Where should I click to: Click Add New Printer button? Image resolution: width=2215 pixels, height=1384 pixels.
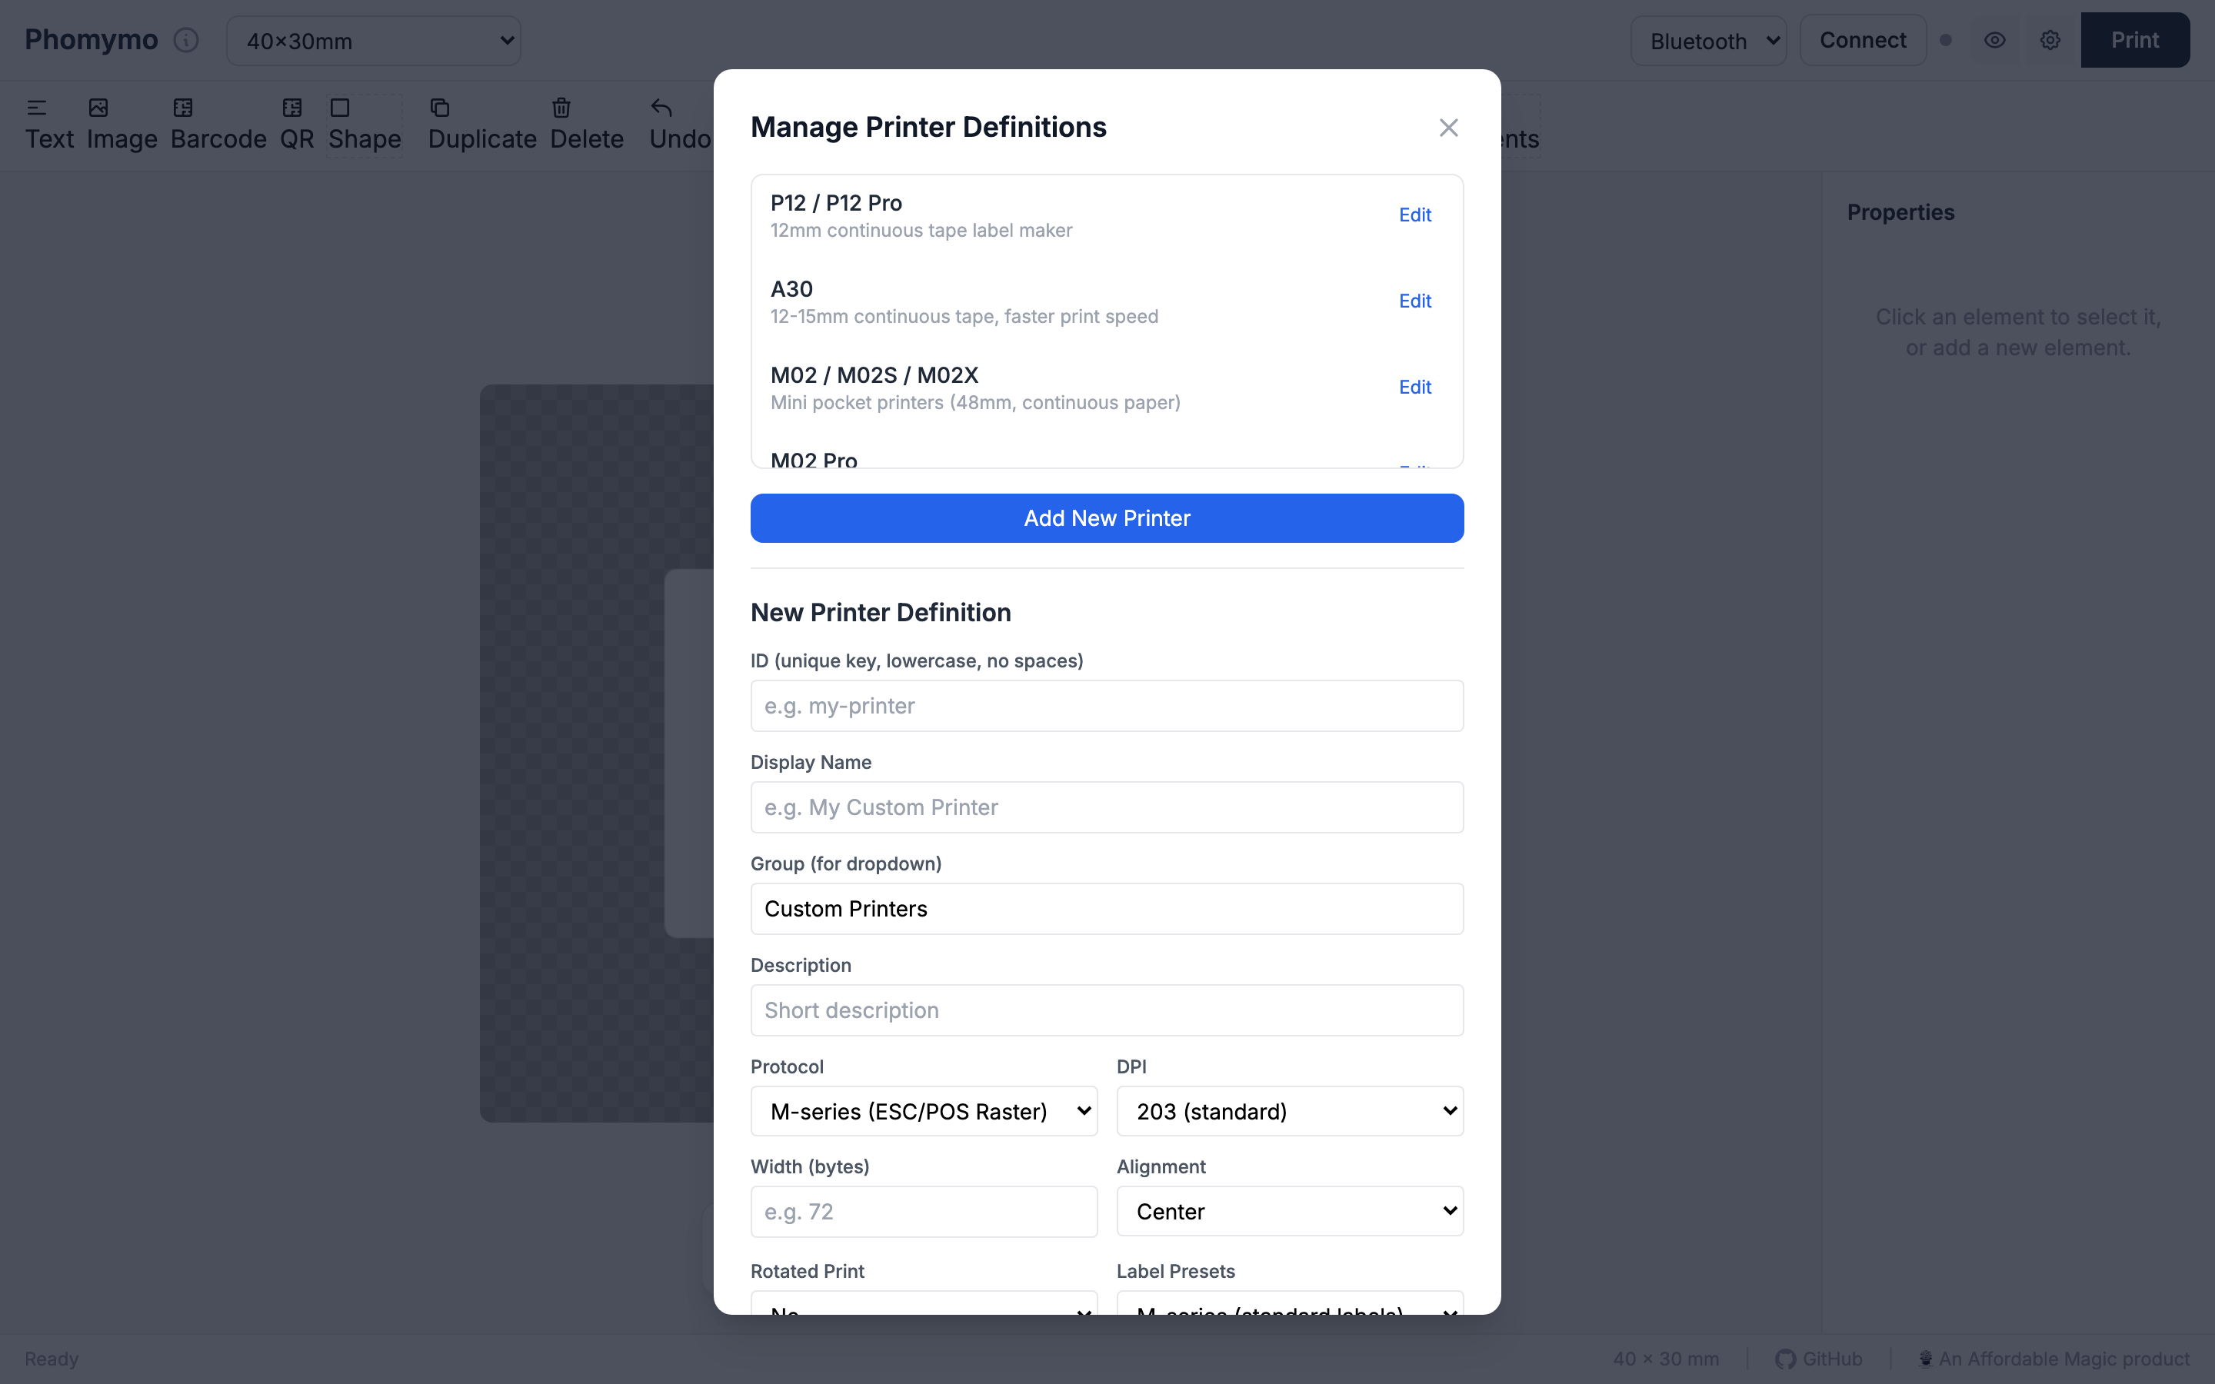click(1106, 518)
